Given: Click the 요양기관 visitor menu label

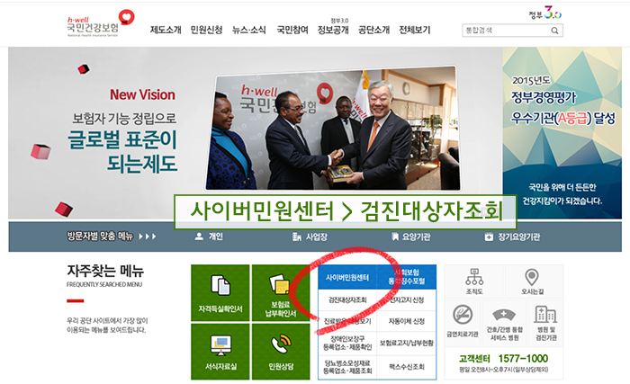Looking at the screenshot, I should [416, 237].
